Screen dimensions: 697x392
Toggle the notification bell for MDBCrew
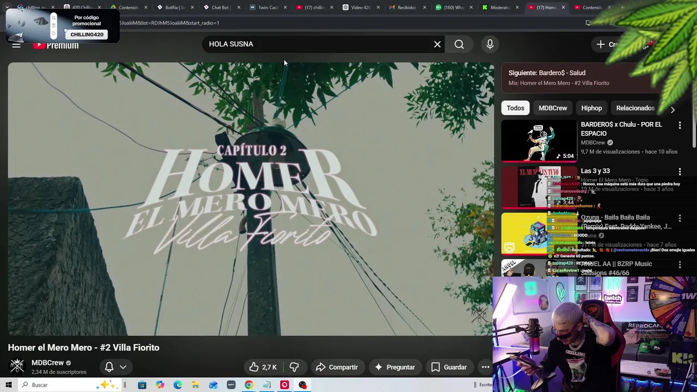[109, 367]
